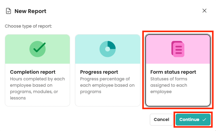Click the green header of Completion report card

pyautogui.click(x=37, y=49)
